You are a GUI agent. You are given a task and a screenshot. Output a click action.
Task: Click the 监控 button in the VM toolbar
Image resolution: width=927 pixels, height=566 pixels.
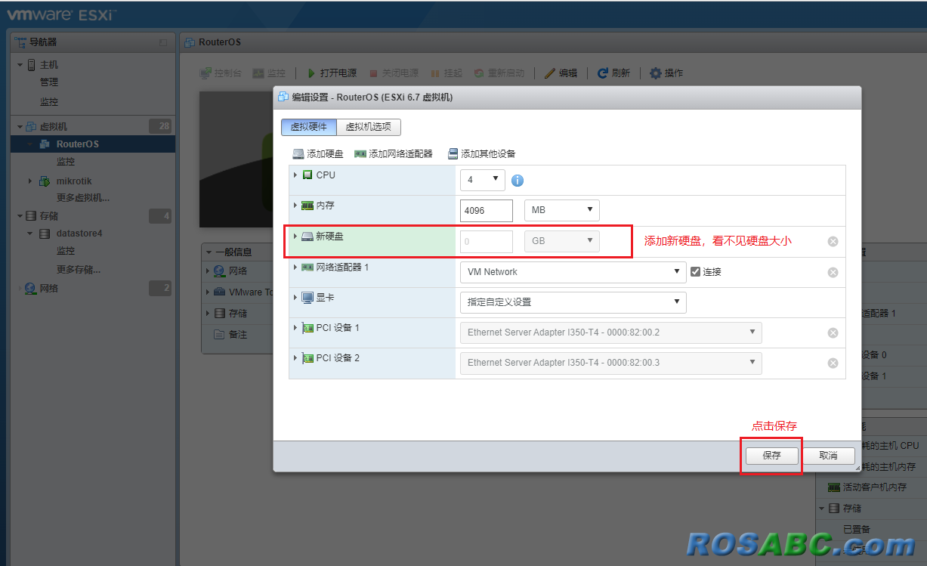click(x=269, y=73)
